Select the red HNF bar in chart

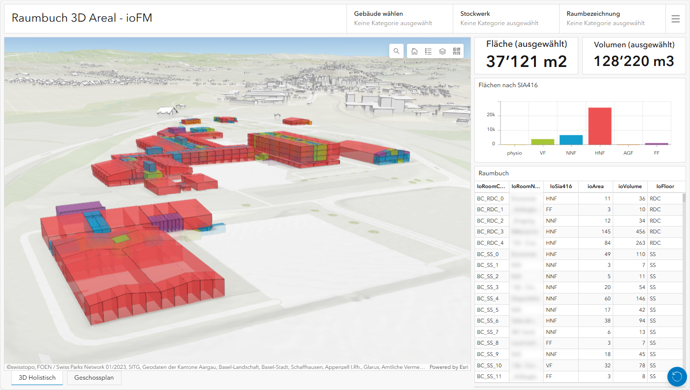(x=600, y=126)
